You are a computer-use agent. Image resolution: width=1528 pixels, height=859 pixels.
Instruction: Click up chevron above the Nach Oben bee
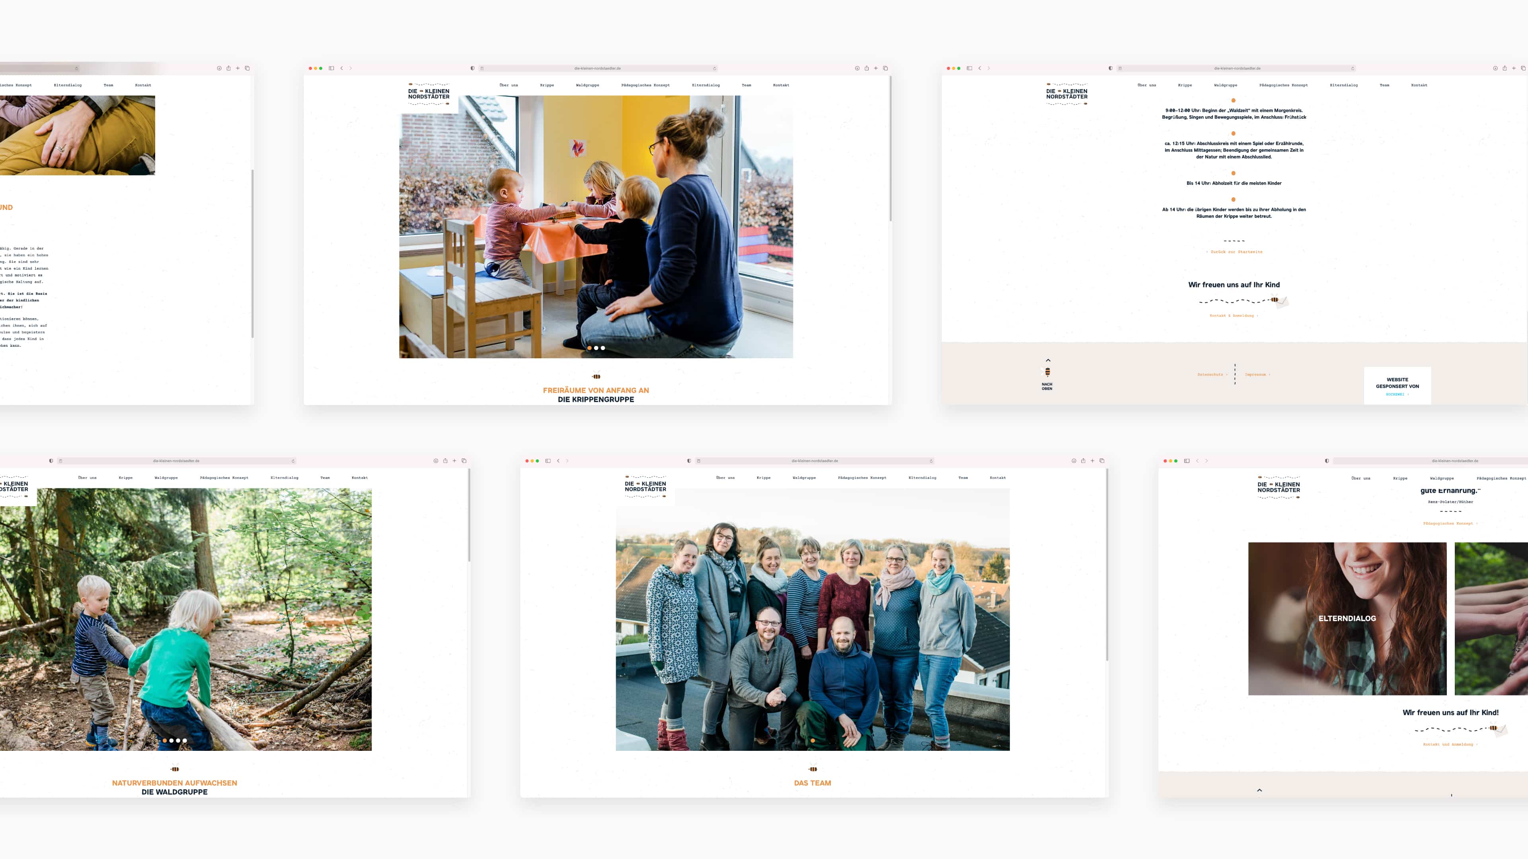[1048, 360]
